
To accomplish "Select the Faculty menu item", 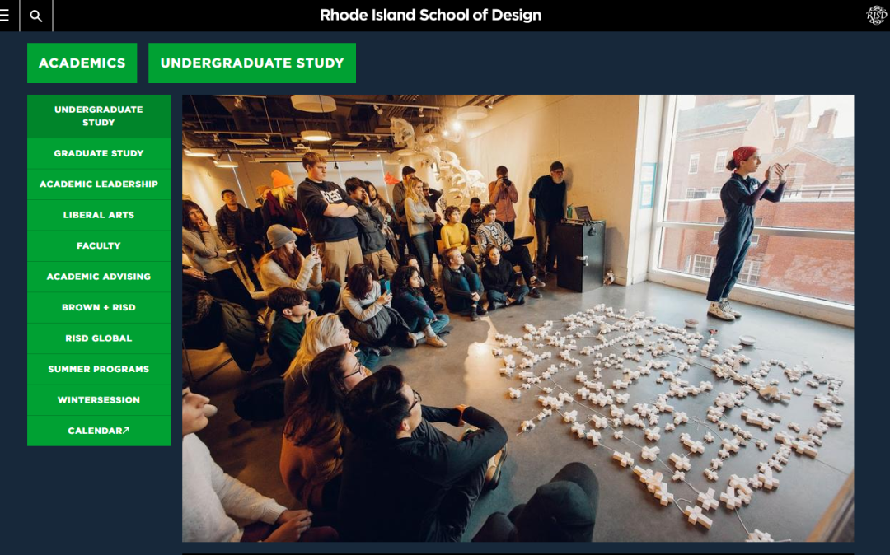I will [99, 245].
